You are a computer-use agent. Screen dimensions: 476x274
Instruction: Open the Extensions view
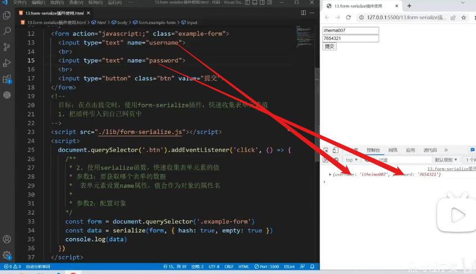[7, 79]
